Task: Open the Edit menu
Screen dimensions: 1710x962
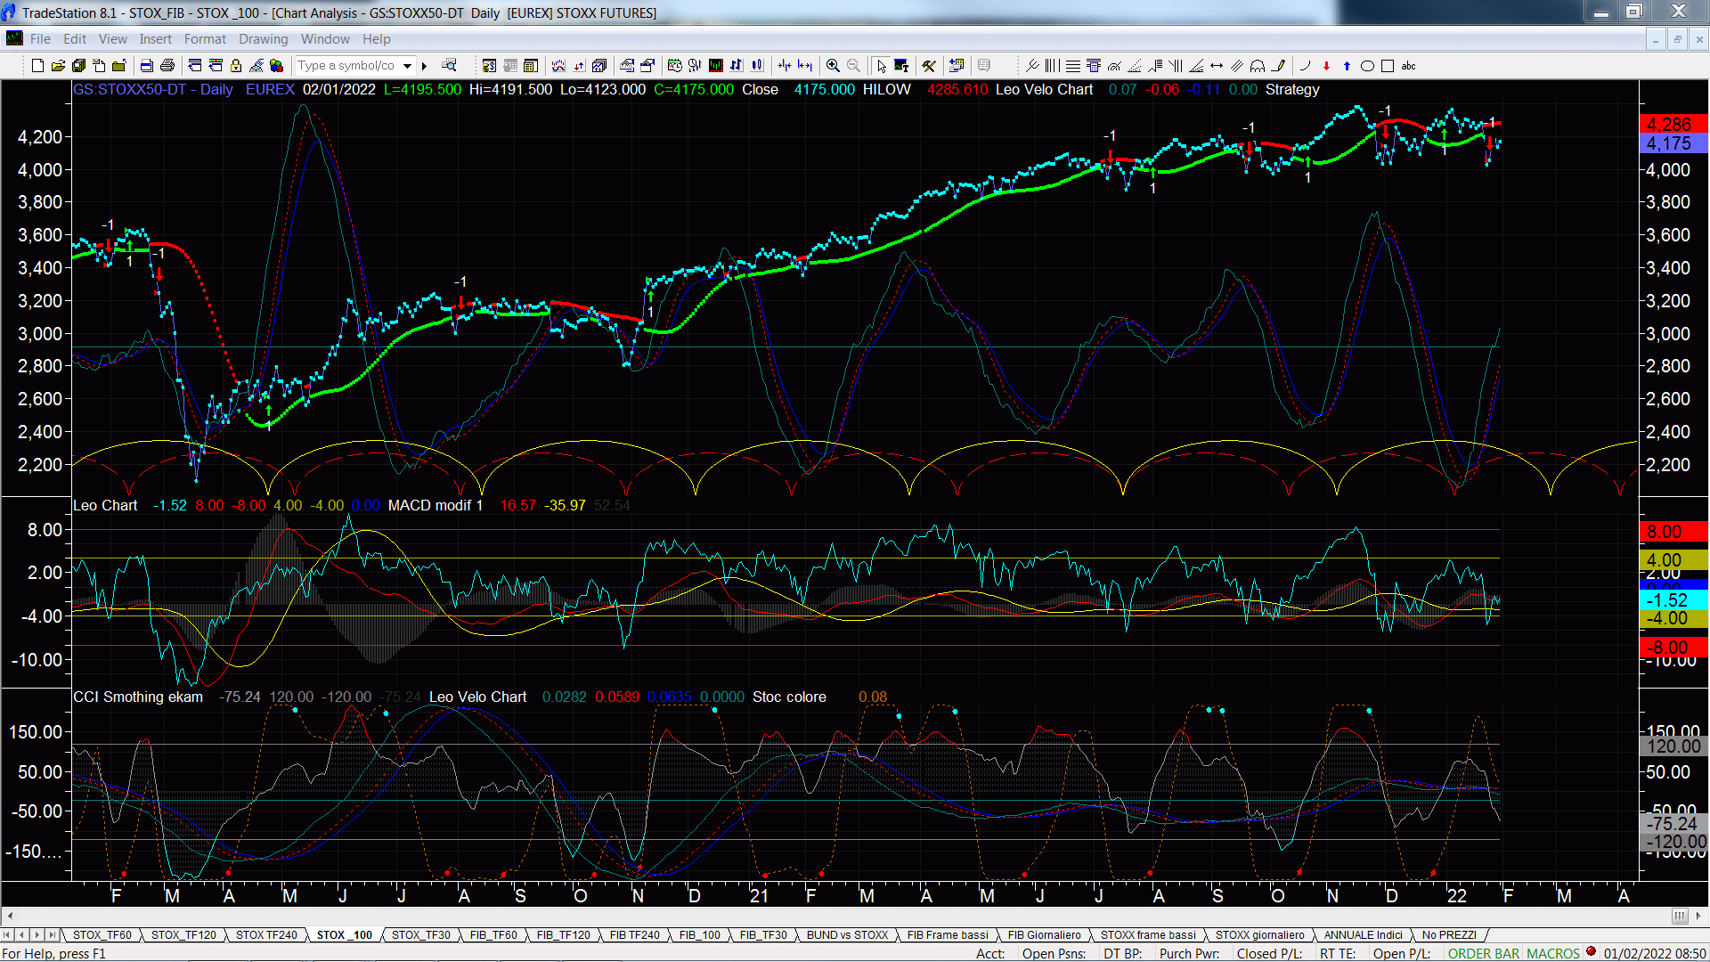Action: click(75, 39)
